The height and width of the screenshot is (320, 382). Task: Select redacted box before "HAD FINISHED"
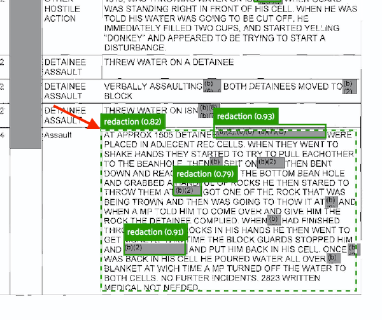tap(274, 219)
